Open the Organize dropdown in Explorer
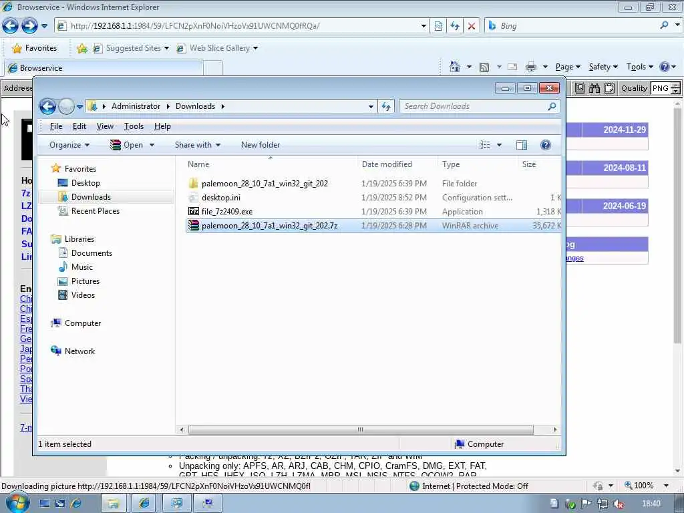Image resolution: width=684 pixels, height=513 pixels. (x=69, y=145)
